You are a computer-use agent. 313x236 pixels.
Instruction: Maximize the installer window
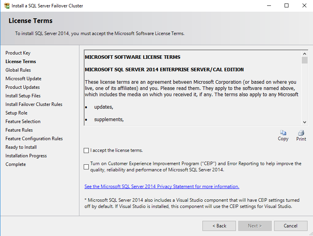point(287,5)
